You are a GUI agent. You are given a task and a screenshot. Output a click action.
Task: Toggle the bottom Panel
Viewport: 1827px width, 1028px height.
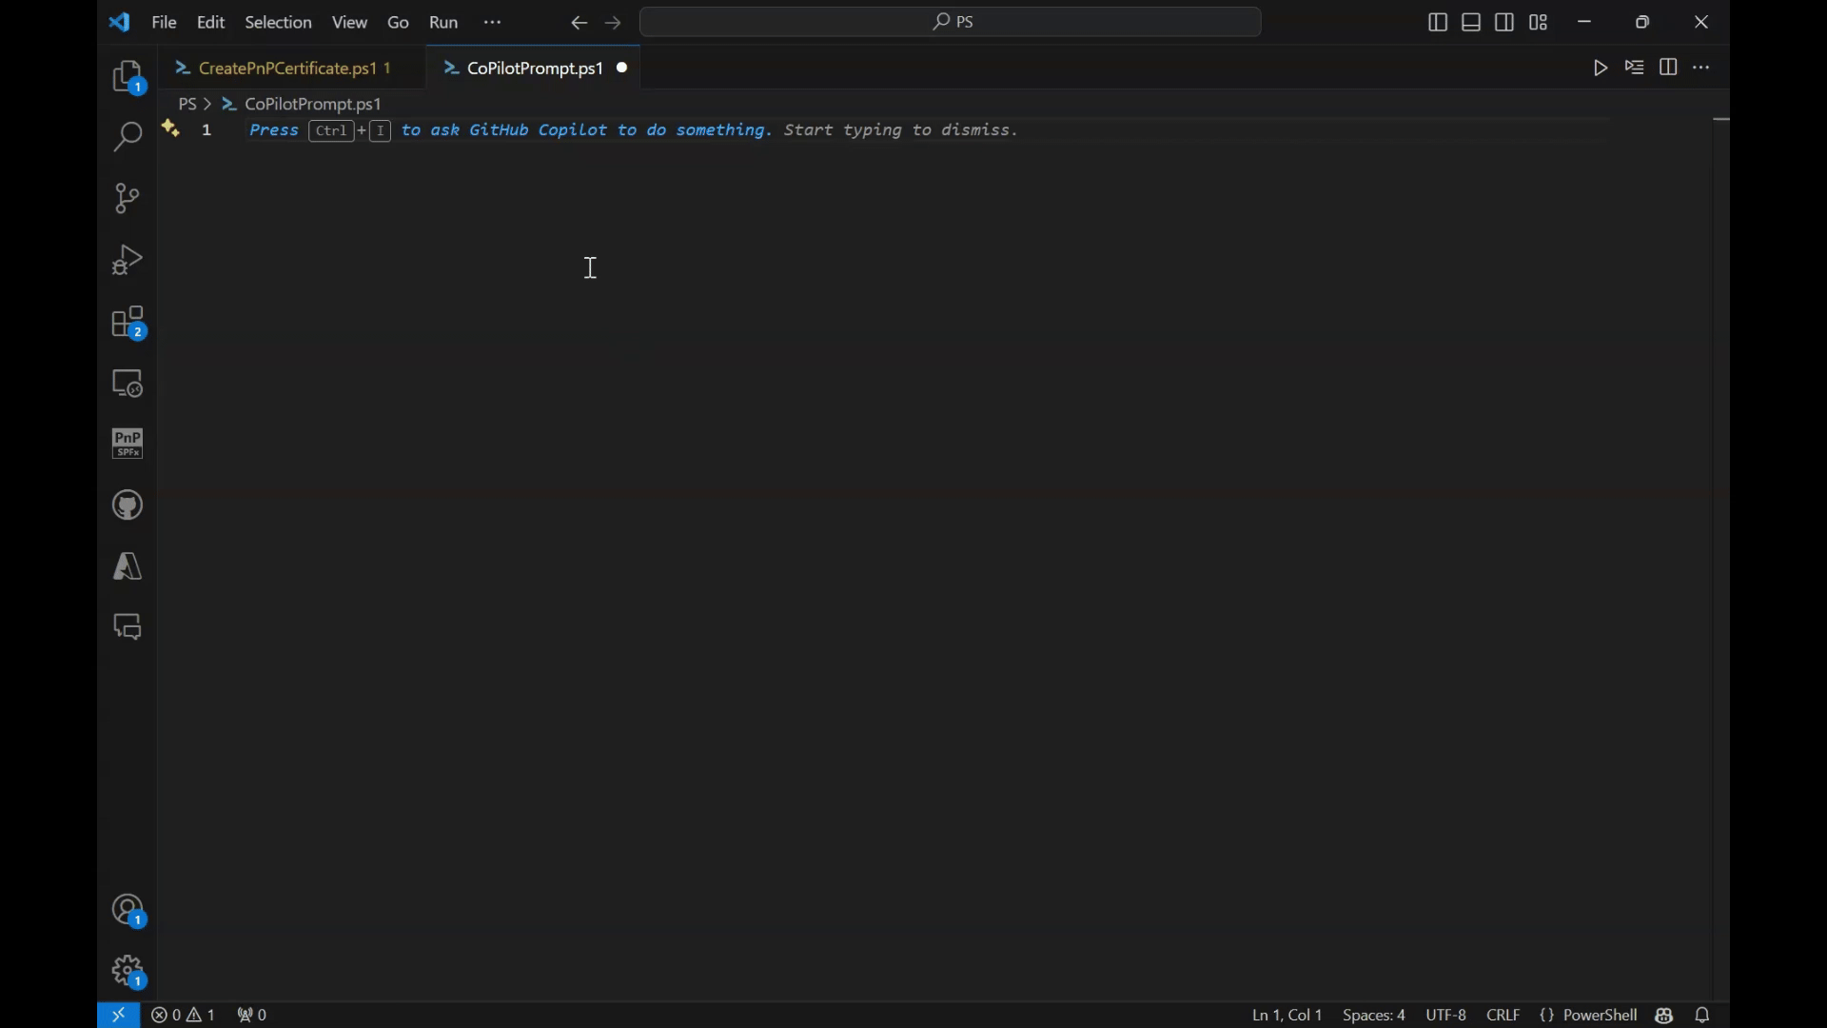coord(1472,22)
